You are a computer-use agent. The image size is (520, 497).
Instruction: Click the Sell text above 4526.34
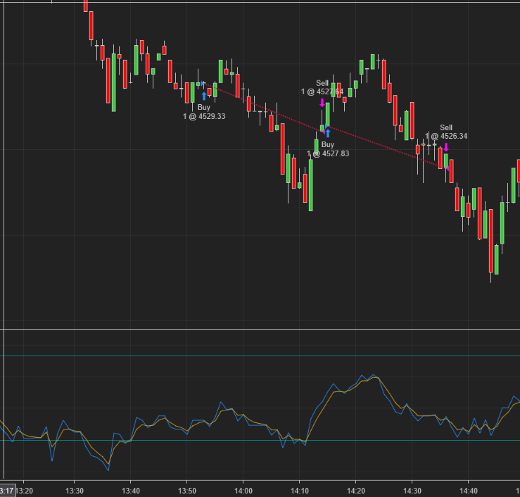[x=446, y=127]
